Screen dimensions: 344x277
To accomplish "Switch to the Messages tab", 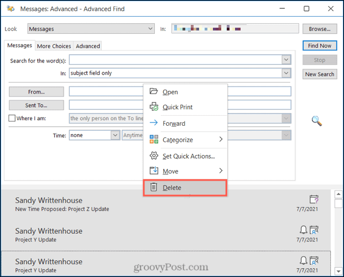I will [x=19, y=45].
